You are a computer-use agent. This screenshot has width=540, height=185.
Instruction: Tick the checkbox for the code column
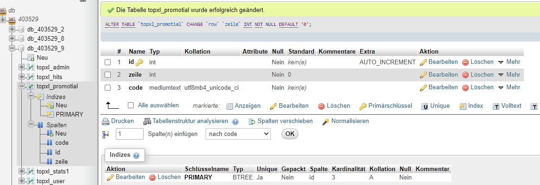coord(108,87)
